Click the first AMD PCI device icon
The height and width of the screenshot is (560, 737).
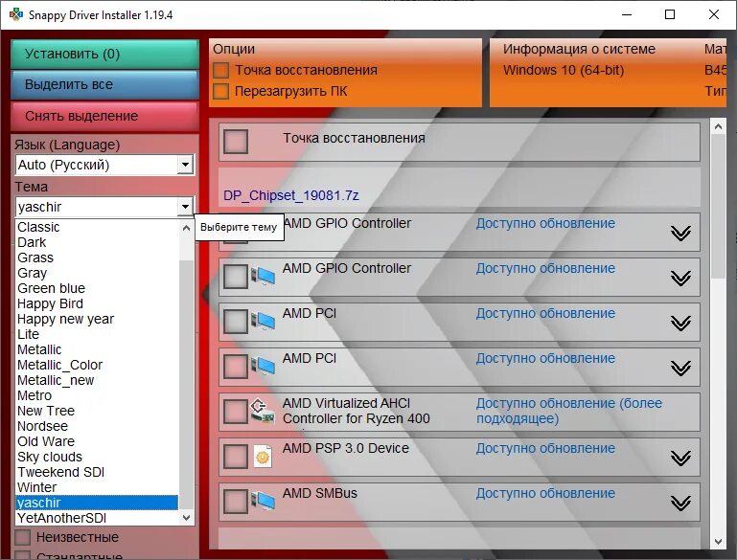[263, 321]
